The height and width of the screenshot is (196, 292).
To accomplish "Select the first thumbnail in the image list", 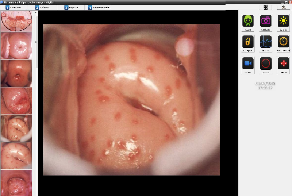I will (16, 21).
